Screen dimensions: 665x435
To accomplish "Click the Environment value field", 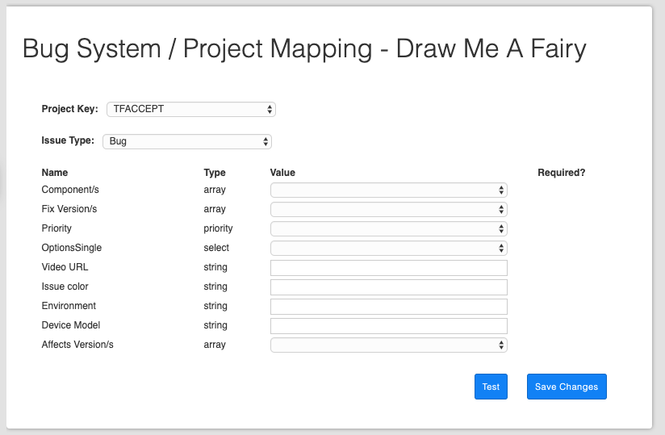I will coord(388,307).
